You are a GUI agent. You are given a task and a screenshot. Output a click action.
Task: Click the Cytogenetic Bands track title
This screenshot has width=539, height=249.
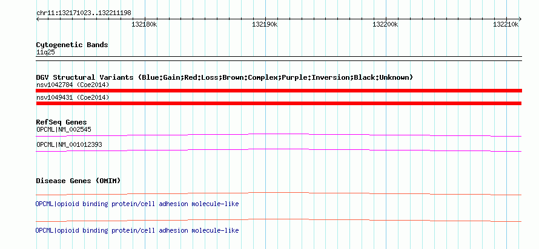pos(72,45)
